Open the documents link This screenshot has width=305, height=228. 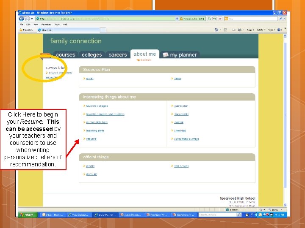click(181, 114)
